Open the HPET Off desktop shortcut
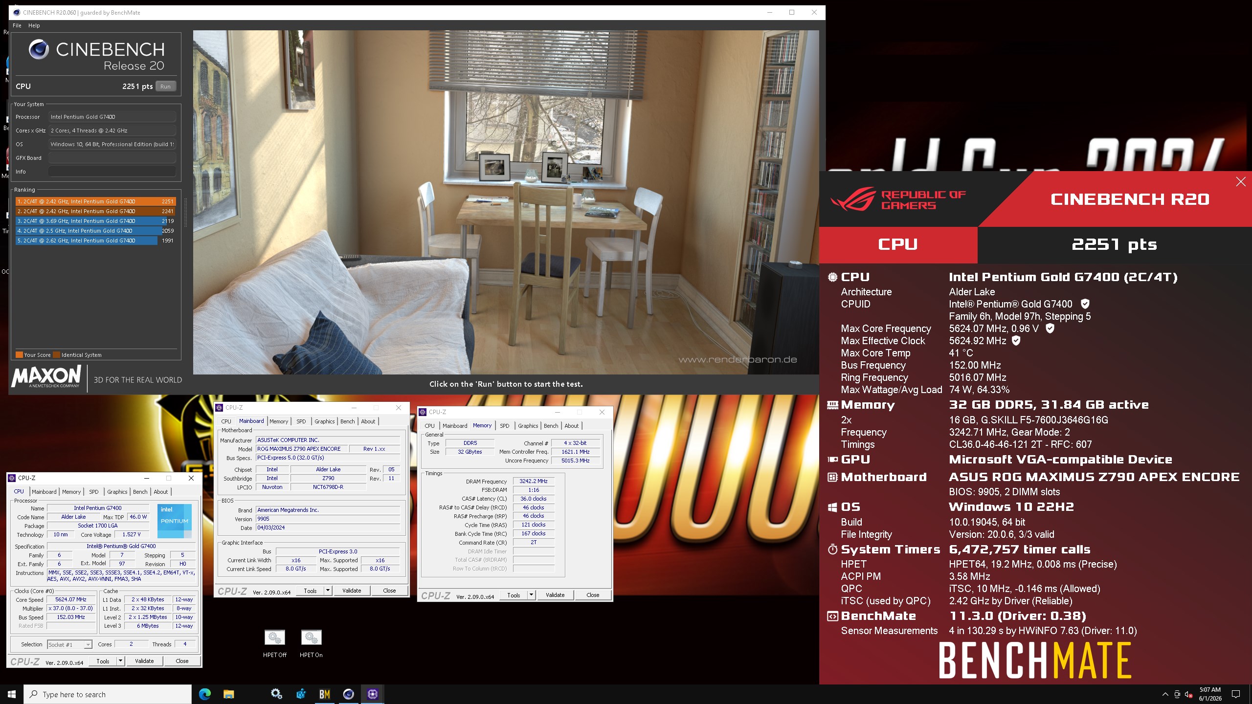Viewport: 1252px width, 704px height. (x=275, y=644)
